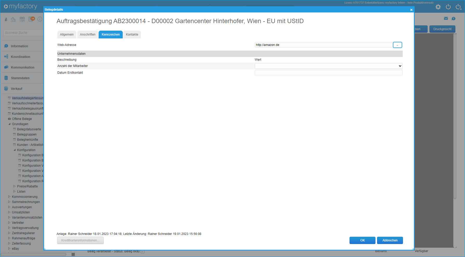Screen dimensions: 465x257
Task: Open the Kontakte tab
Action: [x=132, y=35]
